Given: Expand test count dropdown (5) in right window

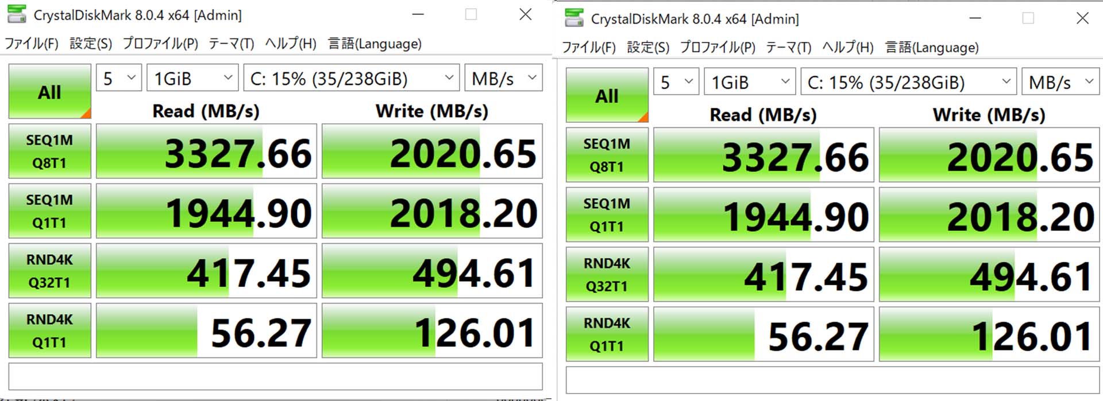Looking at the screenshot, I should point(676,81).
